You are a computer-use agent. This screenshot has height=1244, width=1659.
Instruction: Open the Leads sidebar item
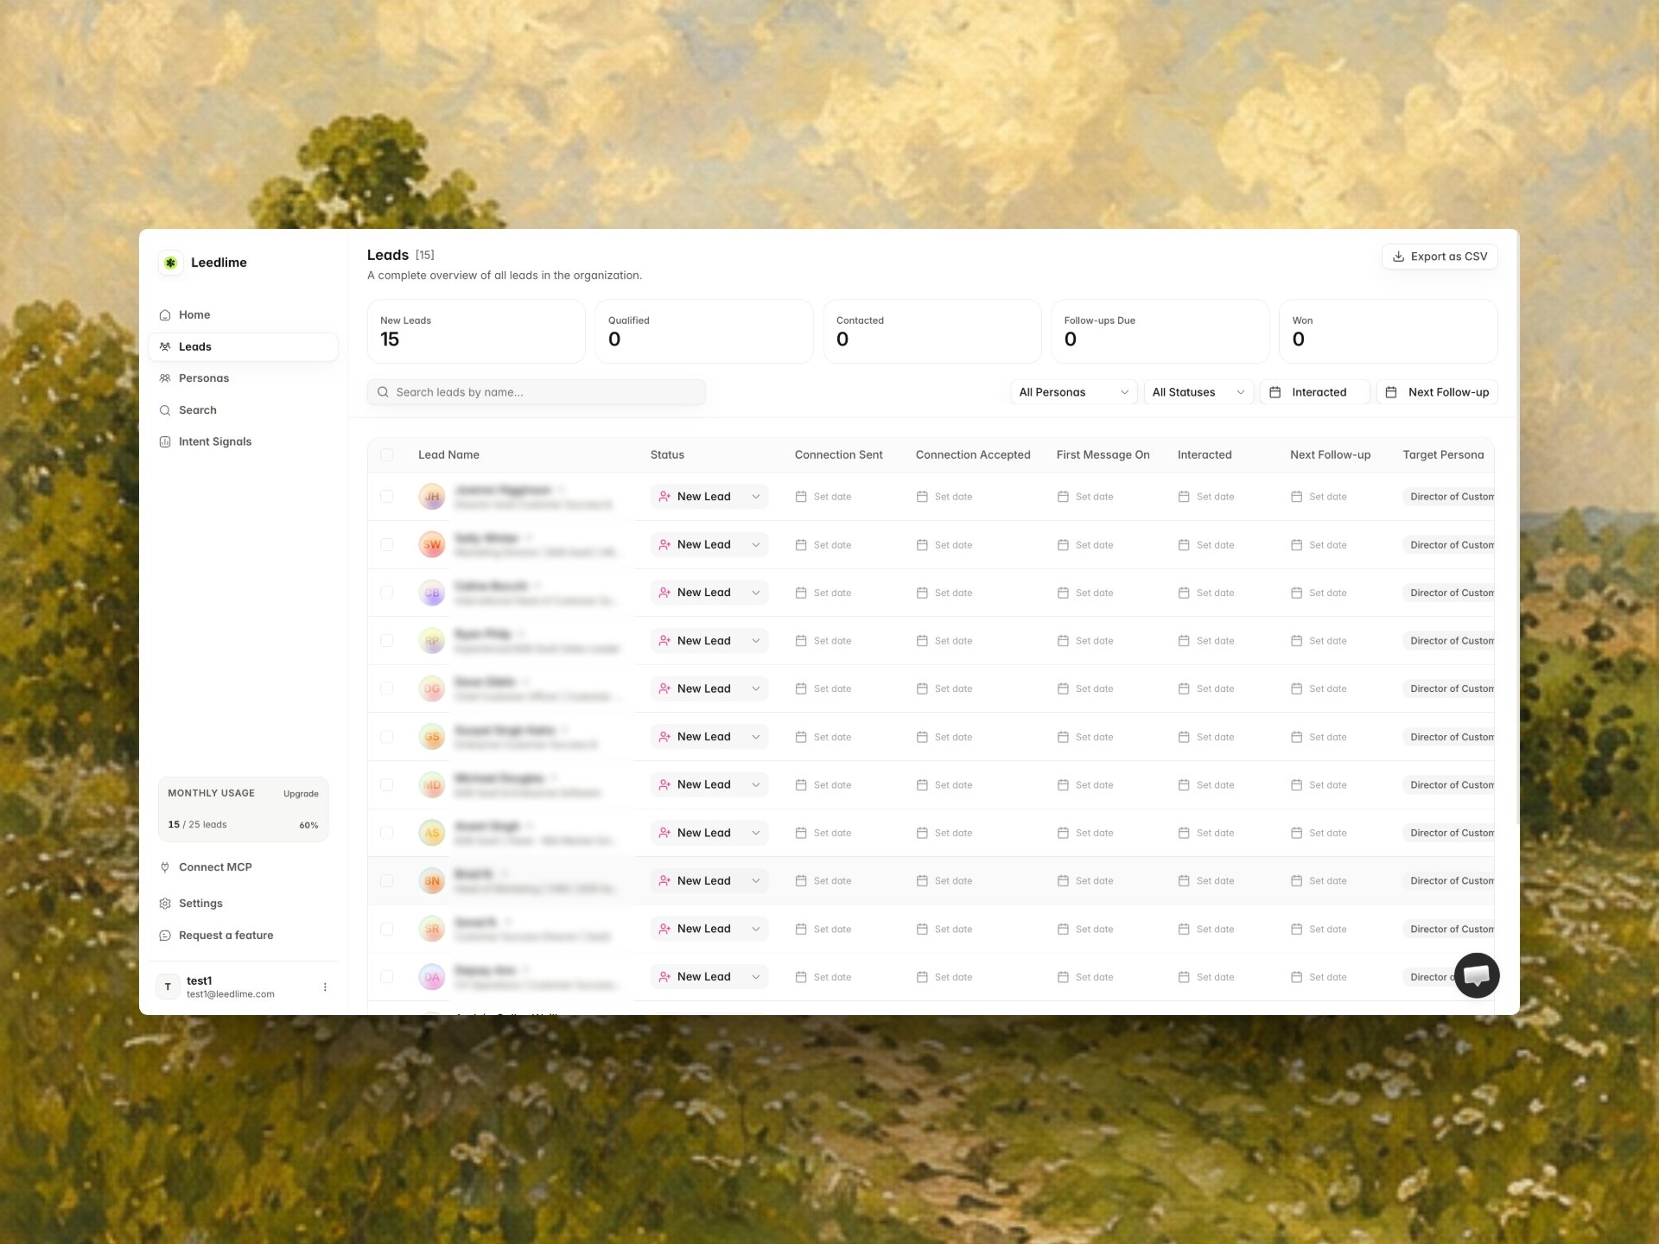tap(243, 346)
